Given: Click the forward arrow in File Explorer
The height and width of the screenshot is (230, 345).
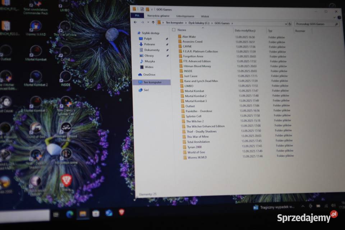Looking at the screenshot, I should click(142, 22).
